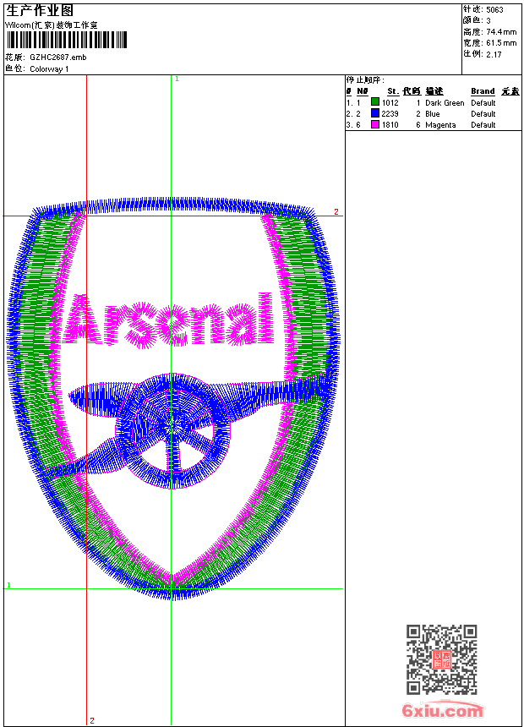Click the QR code image
The image size is (524, 727).
point(442,659)
